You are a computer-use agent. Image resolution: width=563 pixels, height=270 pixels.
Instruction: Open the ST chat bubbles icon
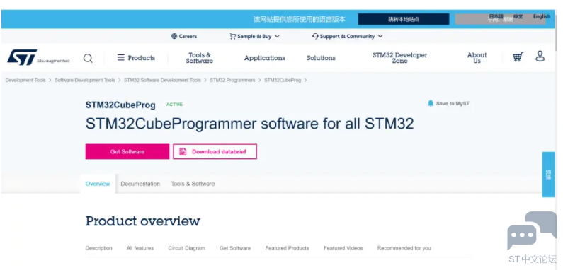click(x=531, y=230)
